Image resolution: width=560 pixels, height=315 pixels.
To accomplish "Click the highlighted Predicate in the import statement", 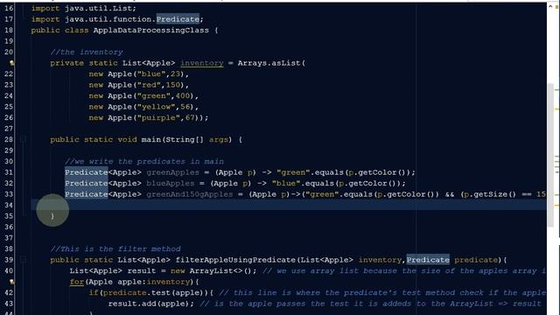I will coord(178,19).
